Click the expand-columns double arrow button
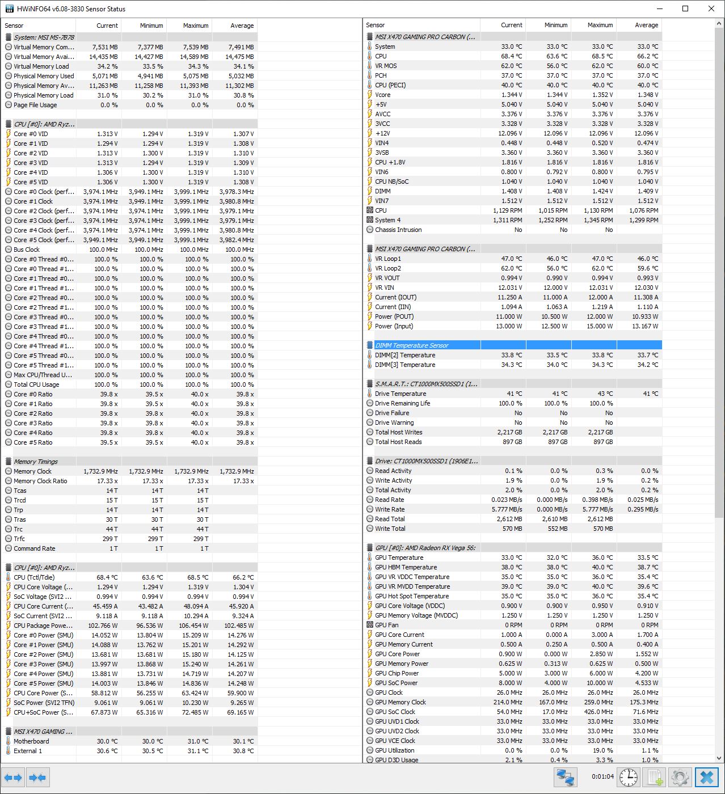 [x=13, y=777]
